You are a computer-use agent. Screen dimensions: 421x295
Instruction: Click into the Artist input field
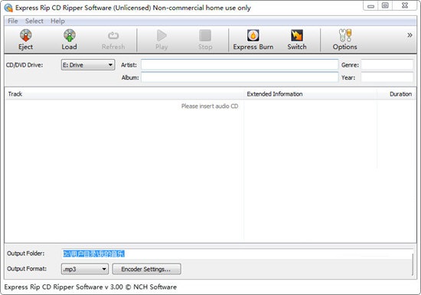pos(240,65)
